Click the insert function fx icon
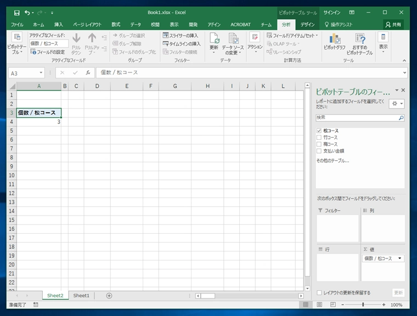Screen dimensions: 417x316 (x=88, y=72)
